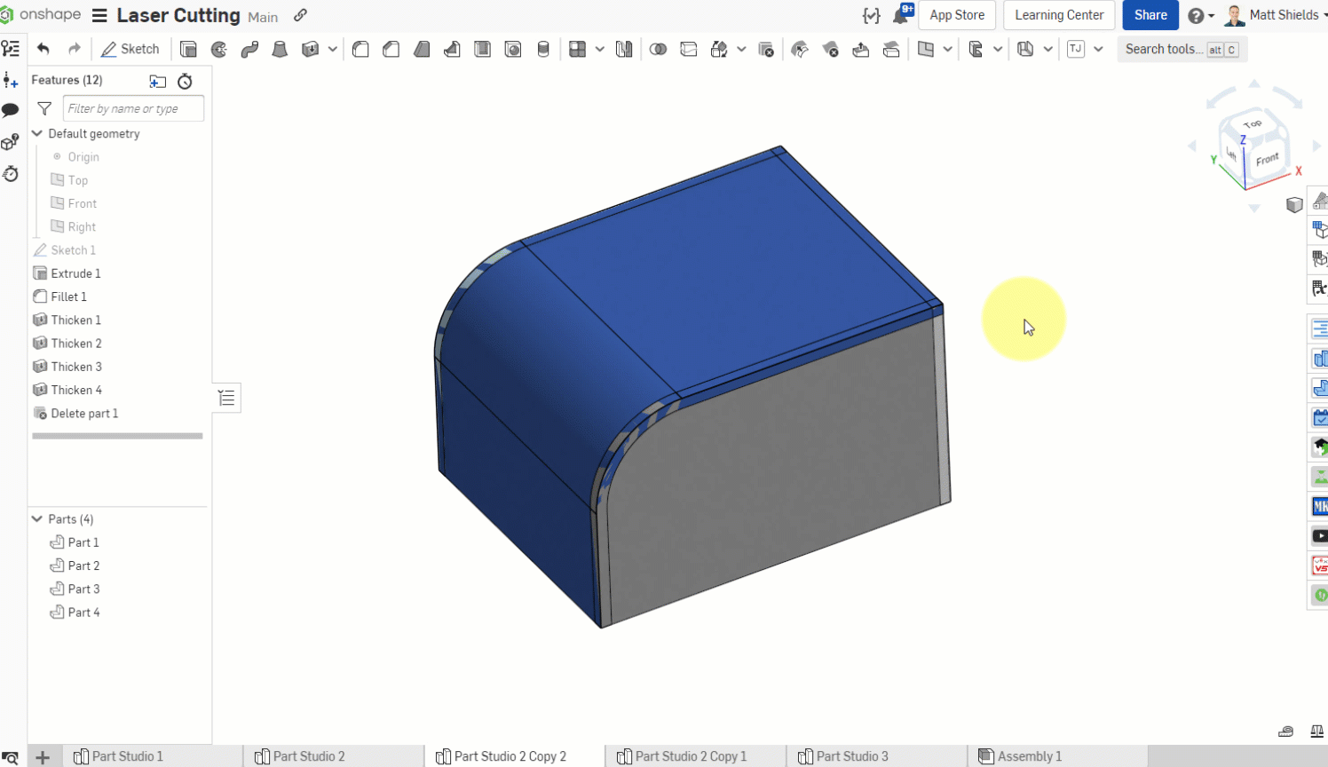Screen dimensions: 1328x767
Task: Open the Part Studio 1 tab
Action: point(129,755)
